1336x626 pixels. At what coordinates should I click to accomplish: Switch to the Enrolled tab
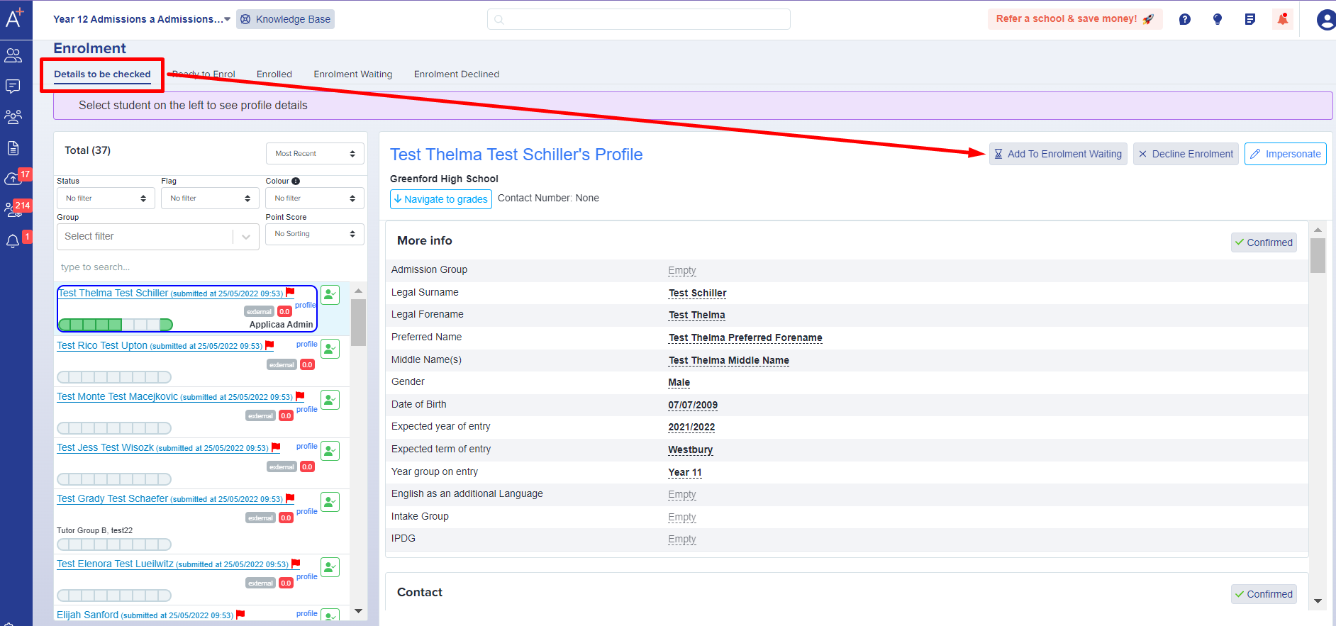click(274, 74)
